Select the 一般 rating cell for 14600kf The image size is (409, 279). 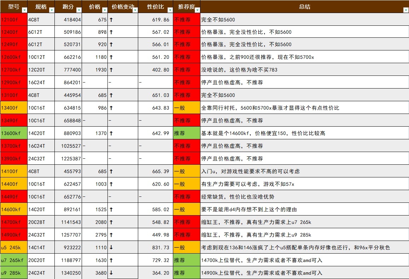tap(186, 210)
